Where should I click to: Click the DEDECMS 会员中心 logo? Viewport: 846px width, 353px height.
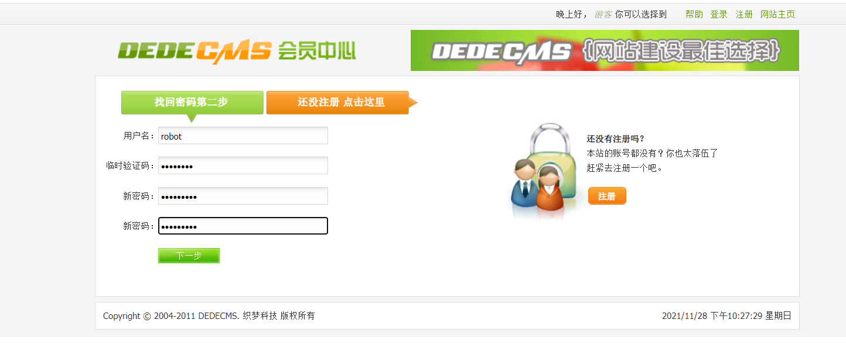[237, 52]
